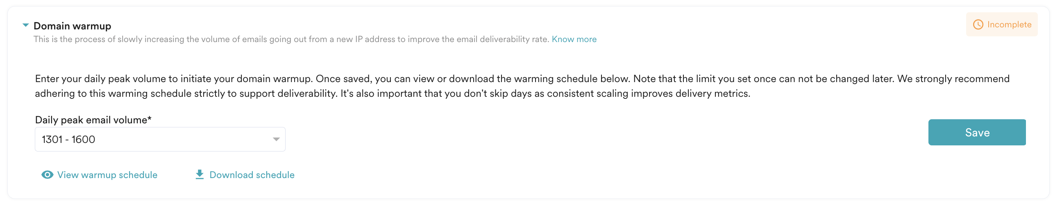Click the Incomplete status label text
Screen dimensions: 1062x205
tap(1009, 25)
